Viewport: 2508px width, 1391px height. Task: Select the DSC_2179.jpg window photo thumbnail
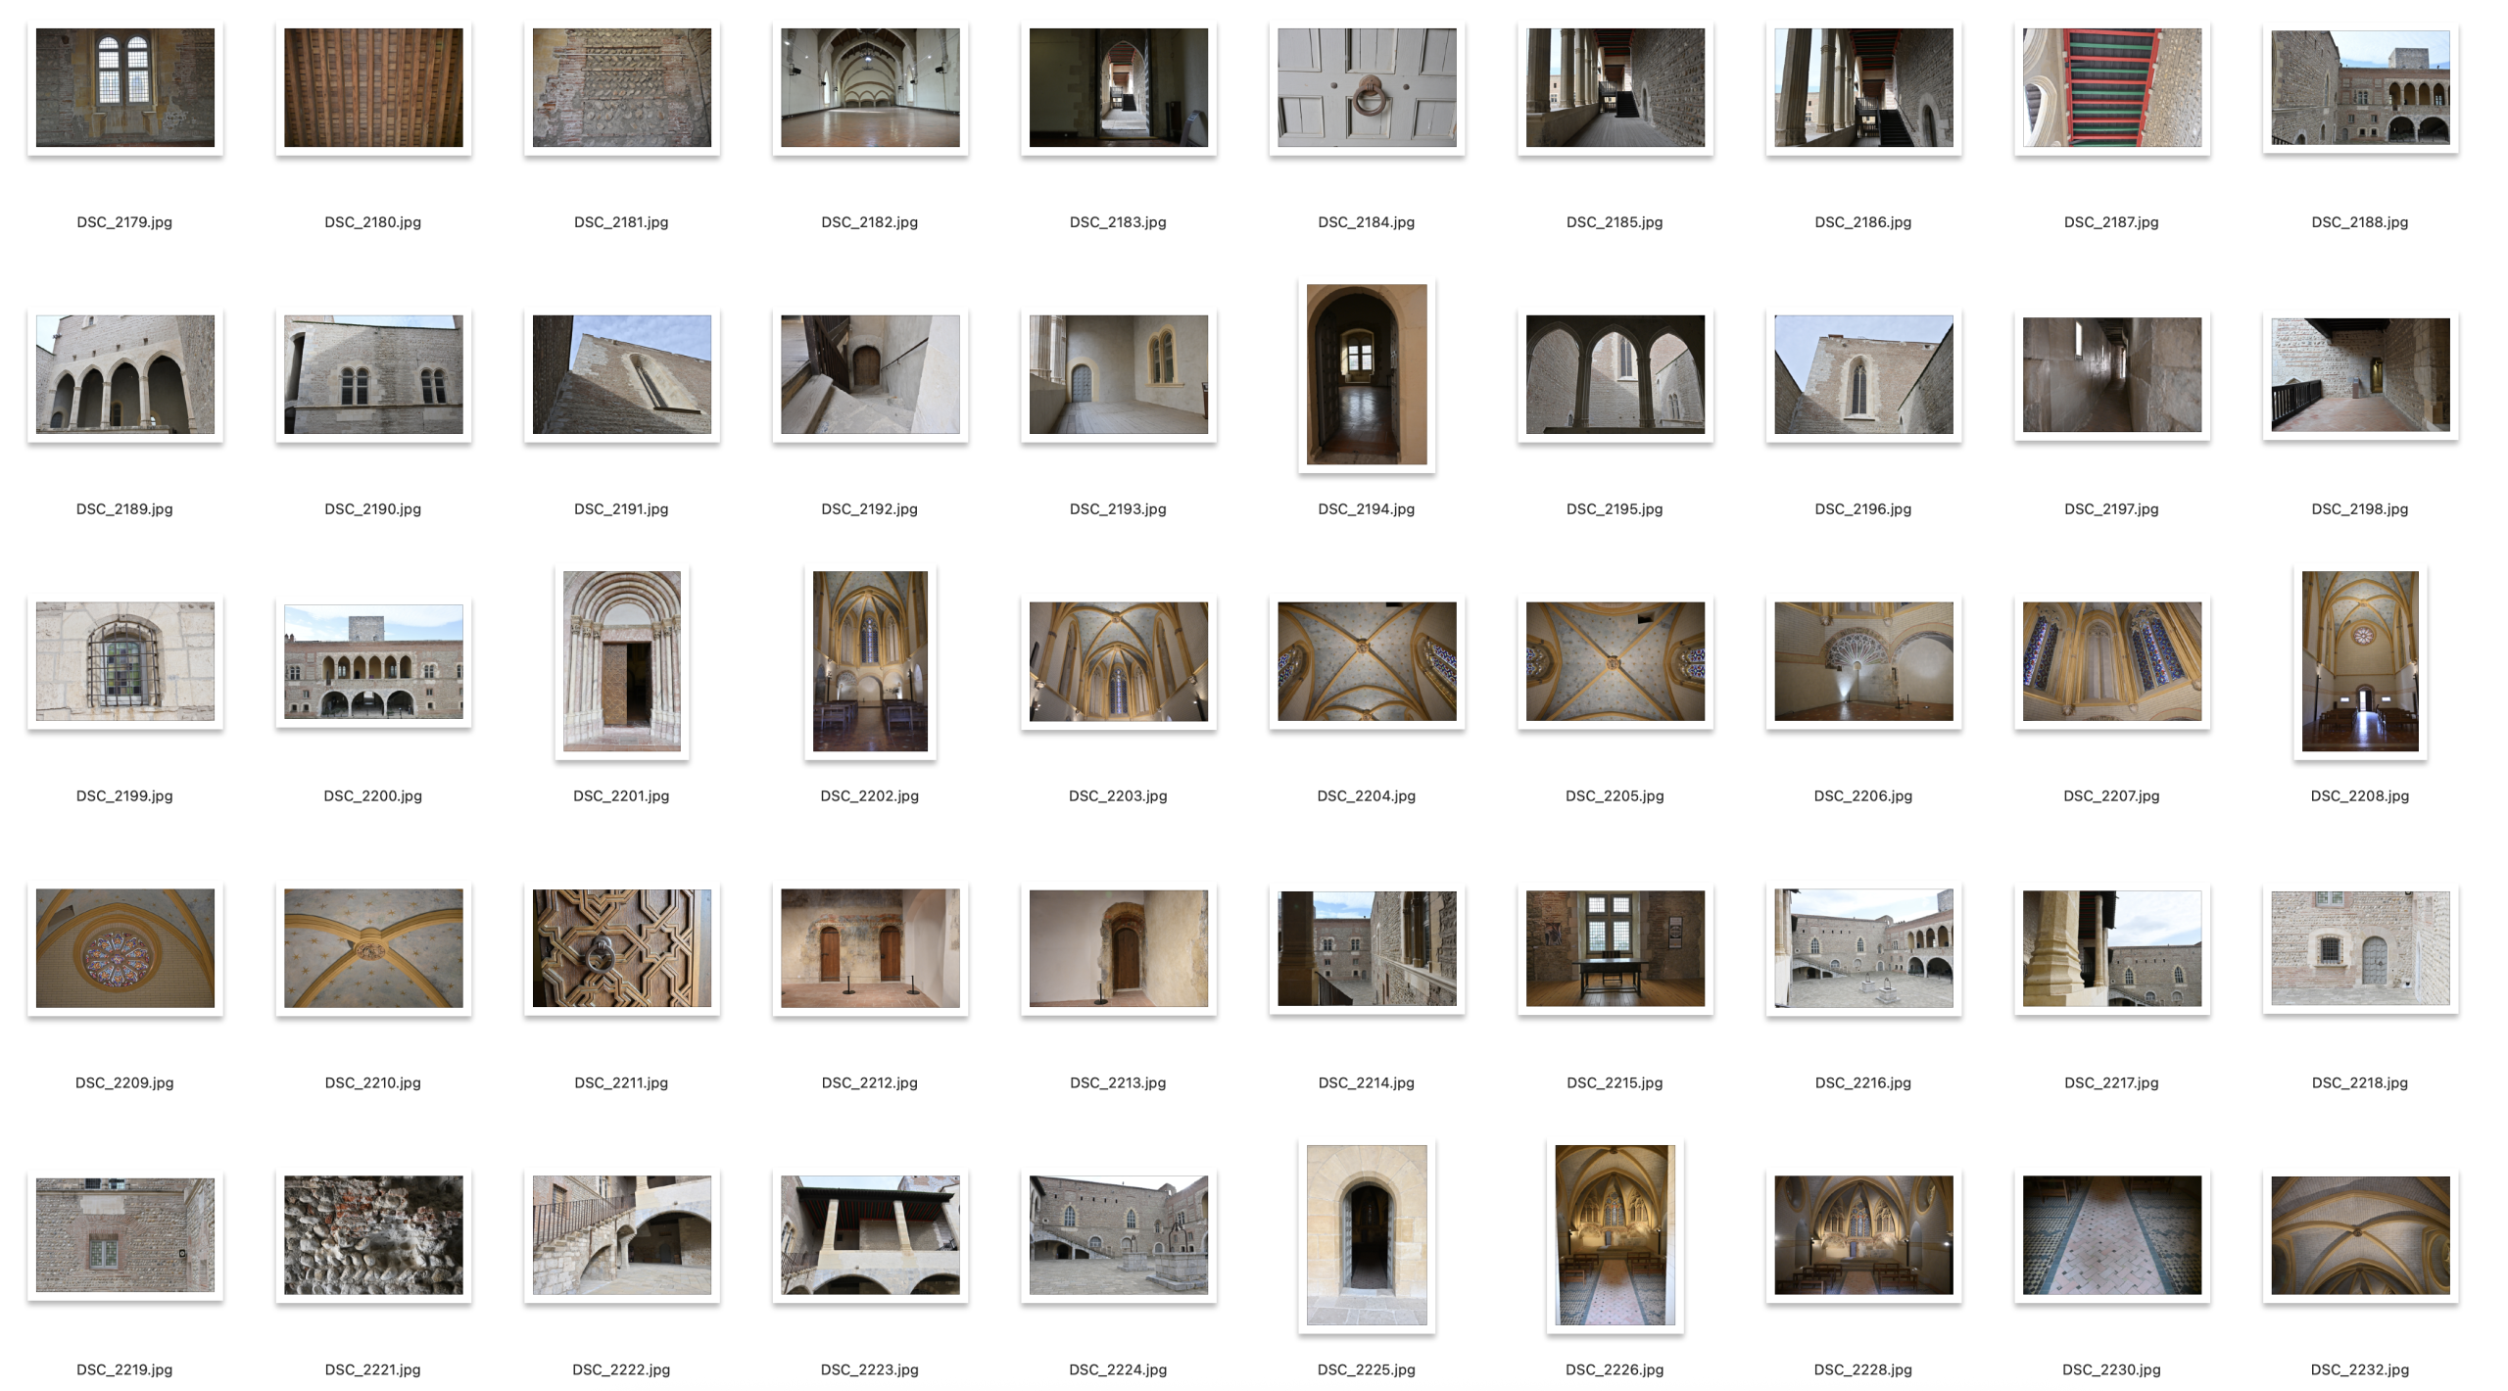pyautogui.click(x=124, y=87)
